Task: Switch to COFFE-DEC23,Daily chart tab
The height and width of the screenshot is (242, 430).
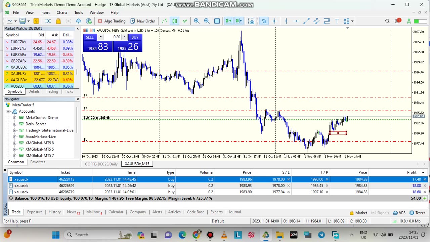Action: pyautogui.click(x=101, y=164)
